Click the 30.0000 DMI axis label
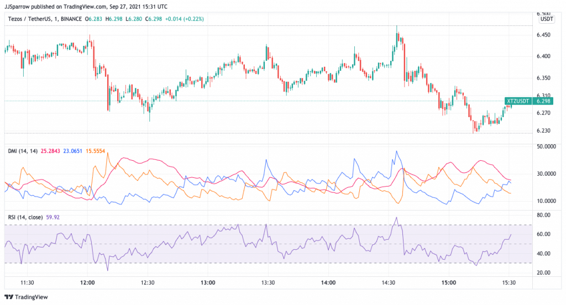Screen dimensions: 566x305 coord(546,173)
